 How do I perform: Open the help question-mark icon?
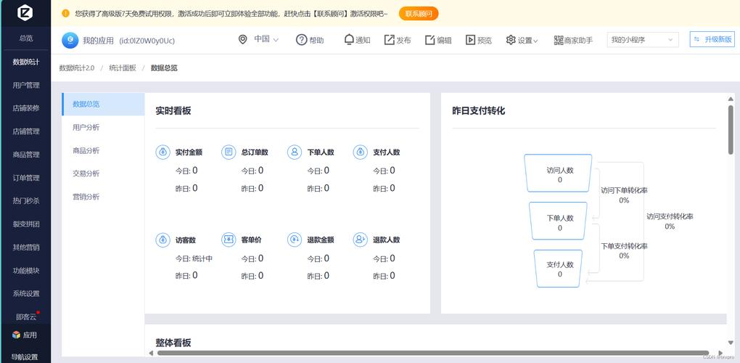(x=302, y=40)
